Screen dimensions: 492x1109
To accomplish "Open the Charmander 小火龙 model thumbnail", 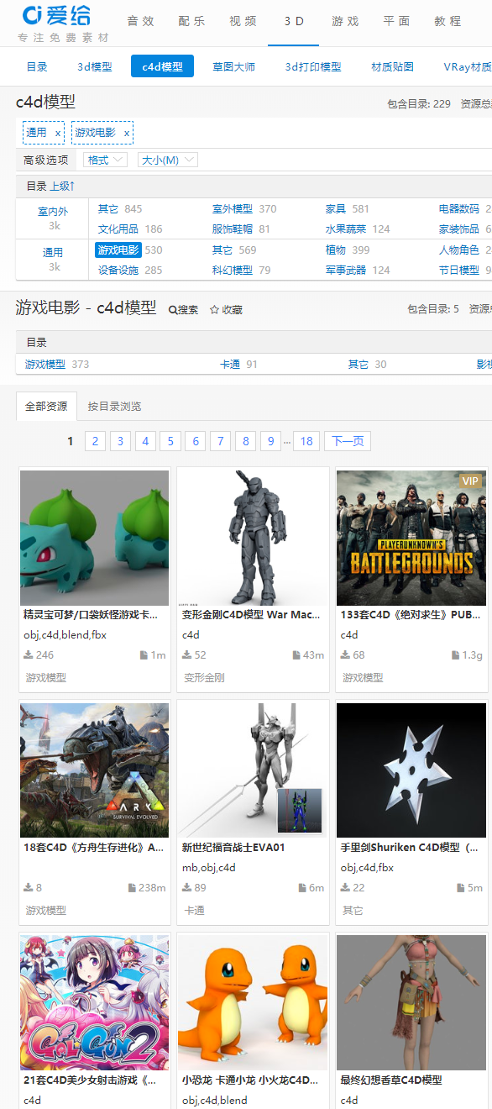I will [253, 1002].
